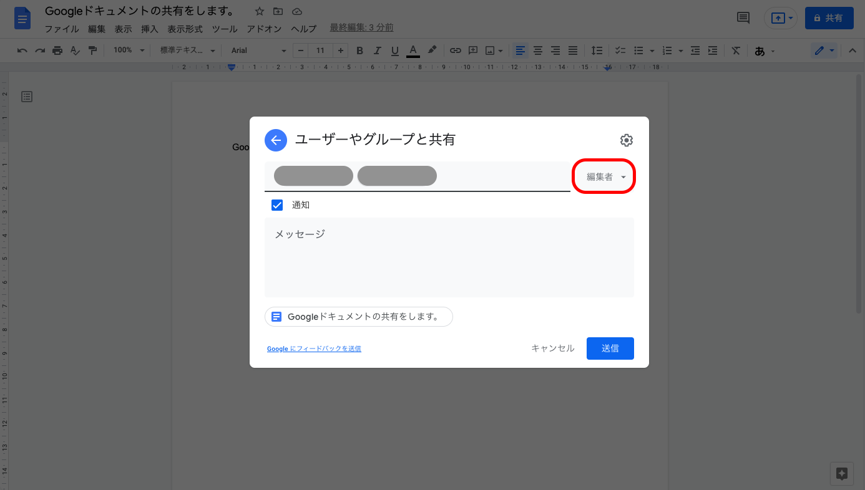865x490 pixels.
Task: Increase the indent
Action: pos(713,50)
